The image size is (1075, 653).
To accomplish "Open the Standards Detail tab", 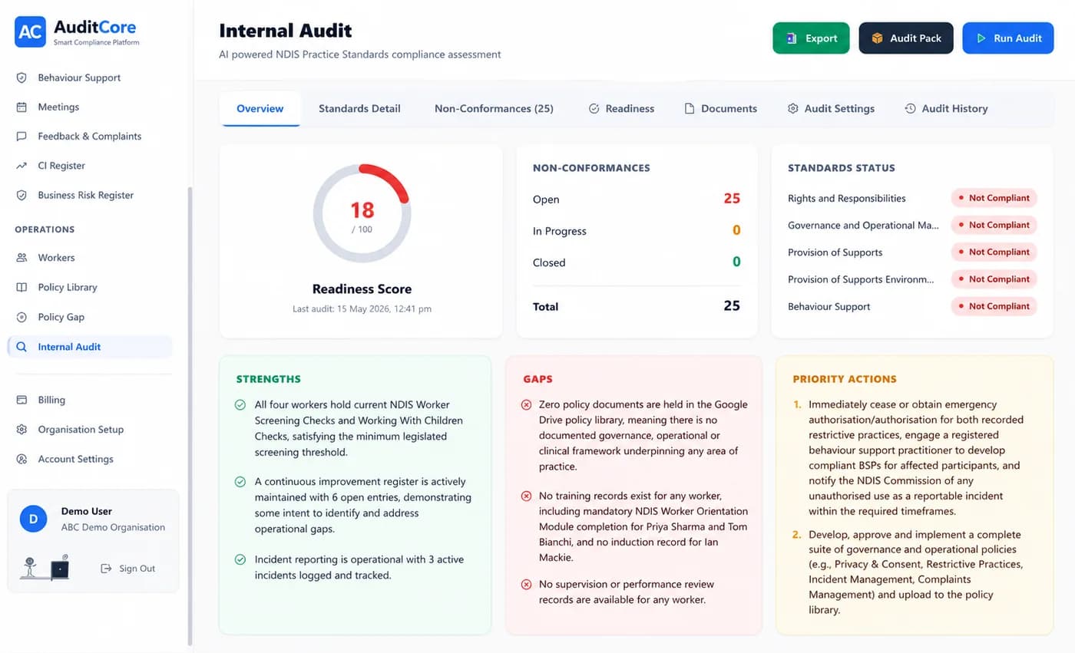I will coord(359,109).
